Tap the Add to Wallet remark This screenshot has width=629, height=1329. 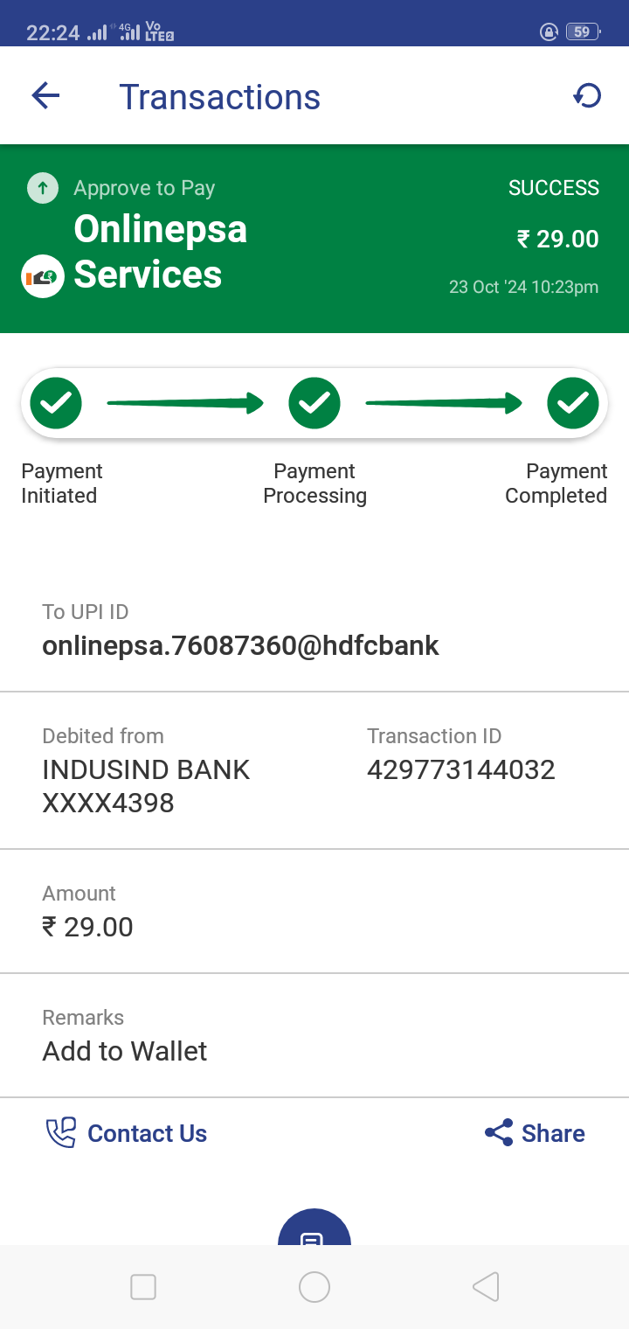[x=125, y=1051]
